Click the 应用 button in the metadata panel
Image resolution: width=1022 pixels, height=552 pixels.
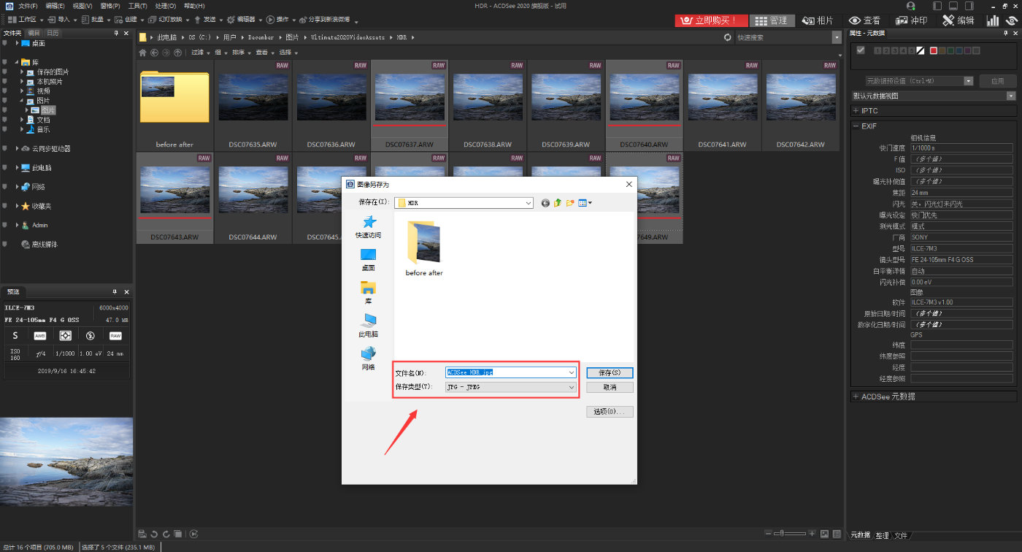(x=997, y=81)
